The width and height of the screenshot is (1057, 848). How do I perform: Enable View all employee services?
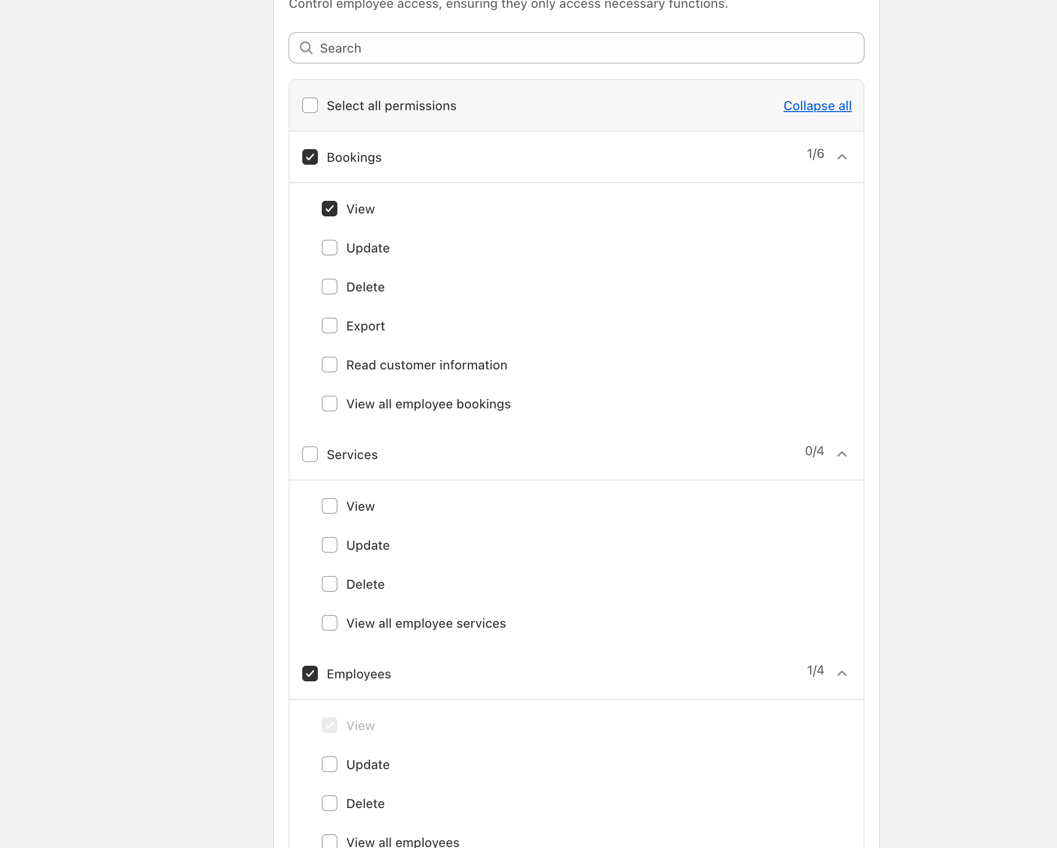pyautogui.click(x=330, y=623)
